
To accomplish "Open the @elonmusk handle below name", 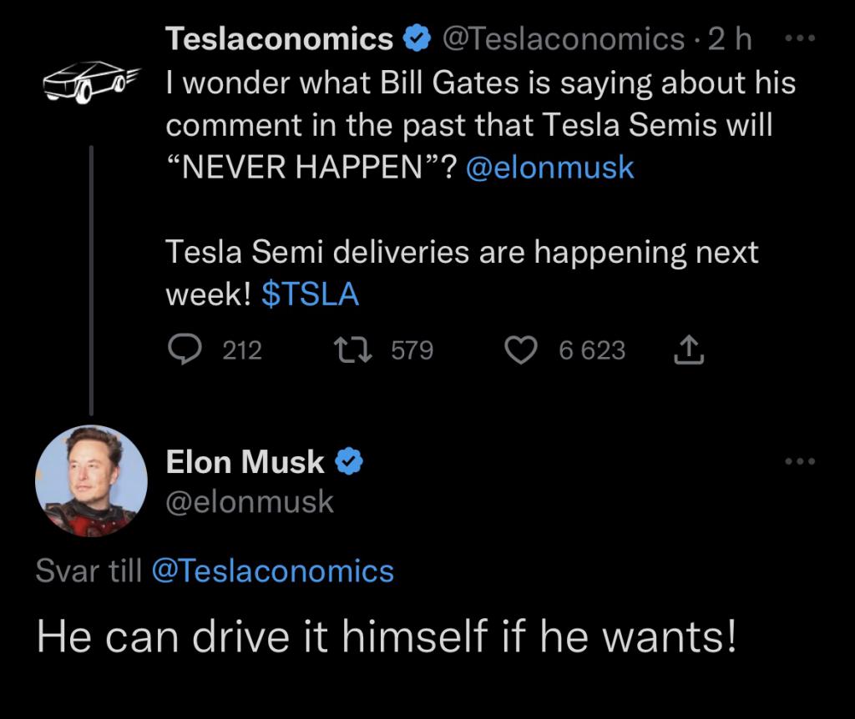I will click(x=250, y=501).
